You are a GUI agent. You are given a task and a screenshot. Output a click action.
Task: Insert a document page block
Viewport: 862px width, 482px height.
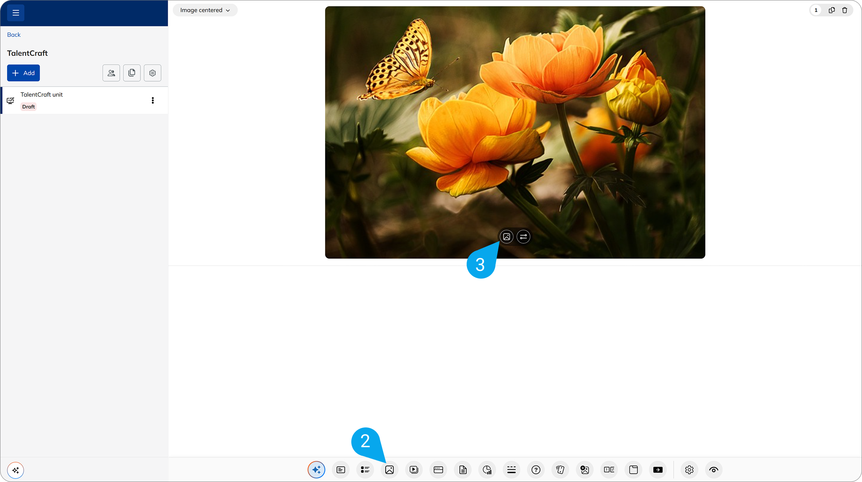pyautogui.click(x=463, y=470)
